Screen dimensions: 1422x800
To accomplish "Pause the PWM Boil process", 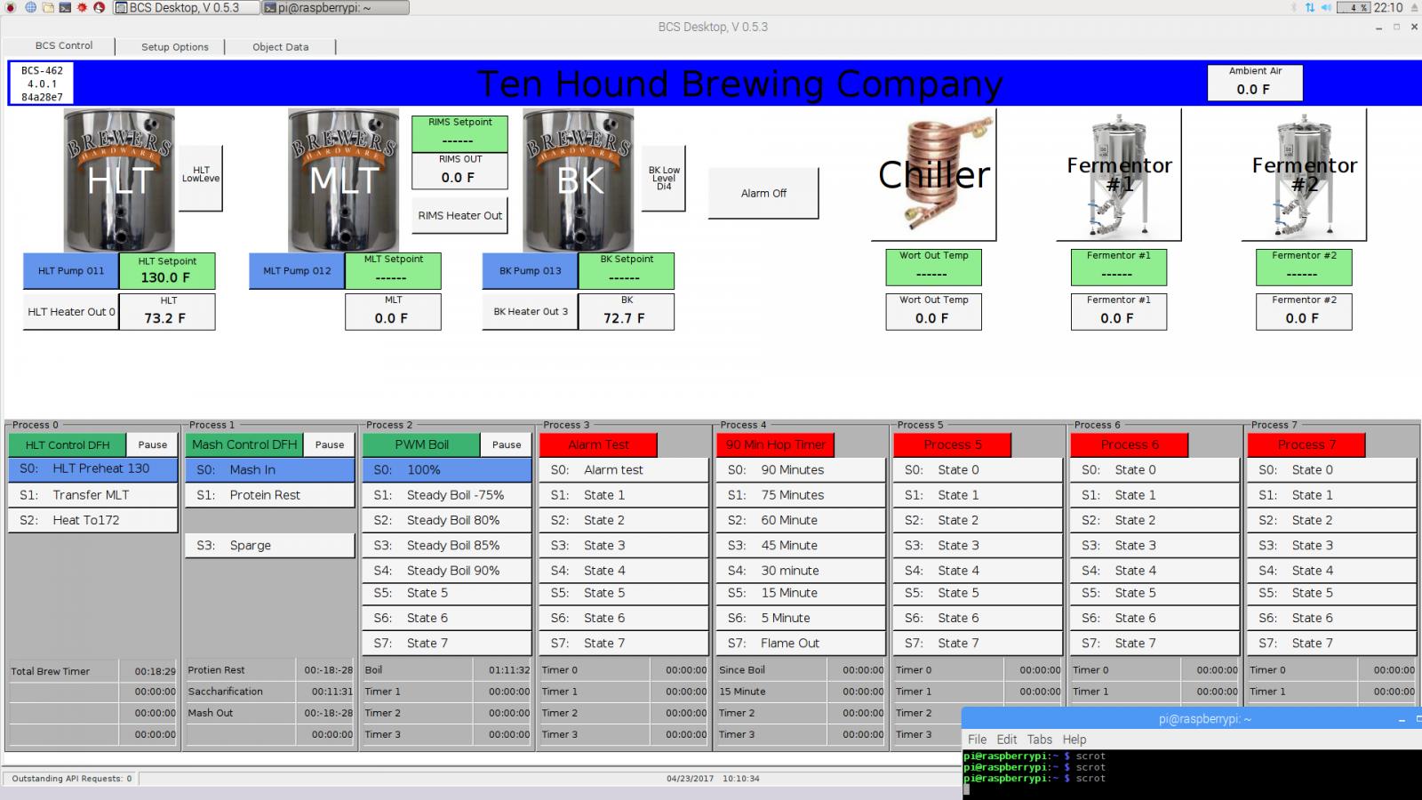I will pyautogui.click(x=506, y=444).
